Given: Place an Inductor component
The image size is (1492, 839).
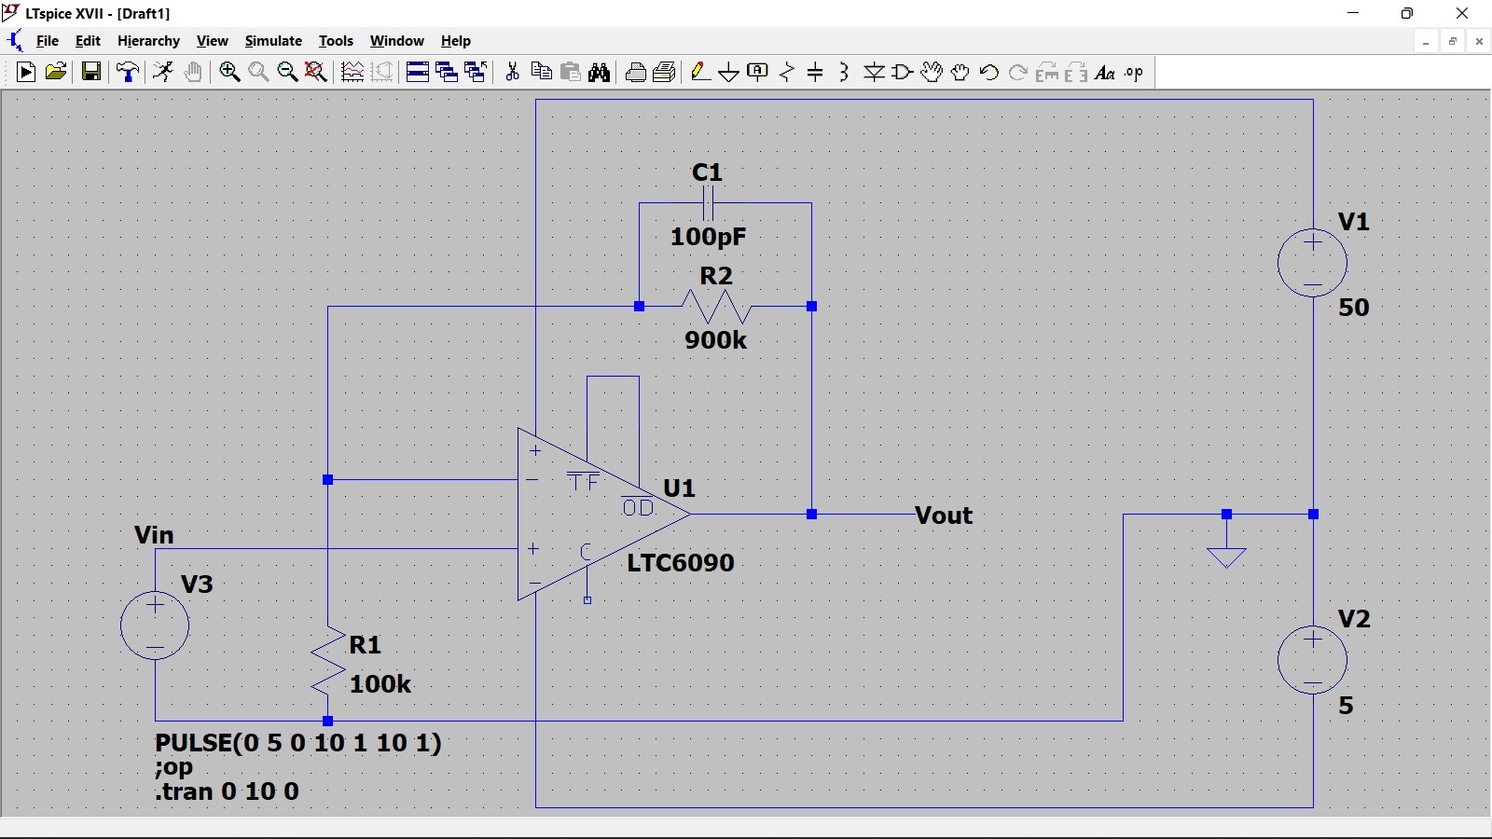Looking at the screenshot, I should 844,72.
